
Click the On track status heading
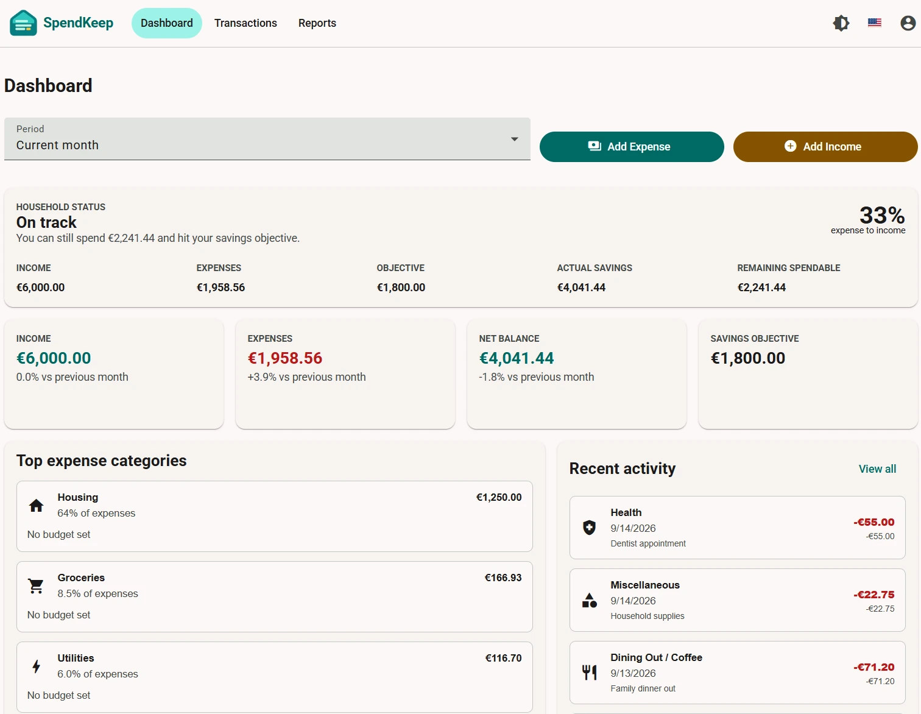coord(46,222)
